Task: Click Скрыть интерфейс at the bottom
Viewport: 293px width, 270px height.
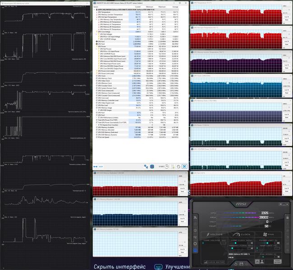Action: (120, 266)
